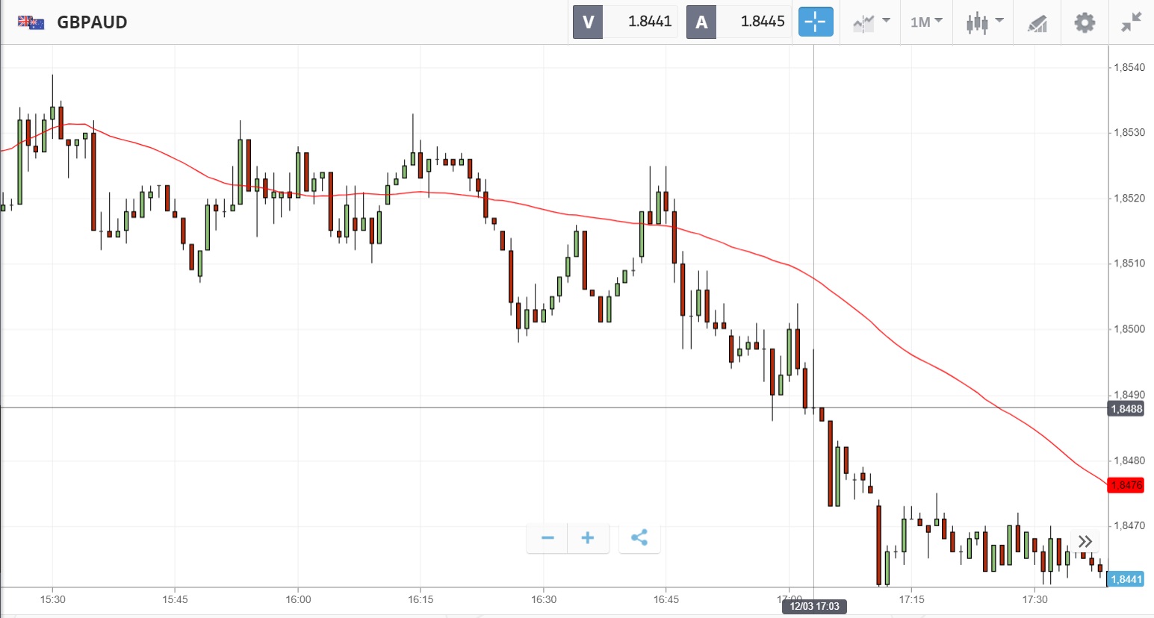Click the GBPAUD instrument name
This screenshot has width=1154, height=618.
(92, 22)
